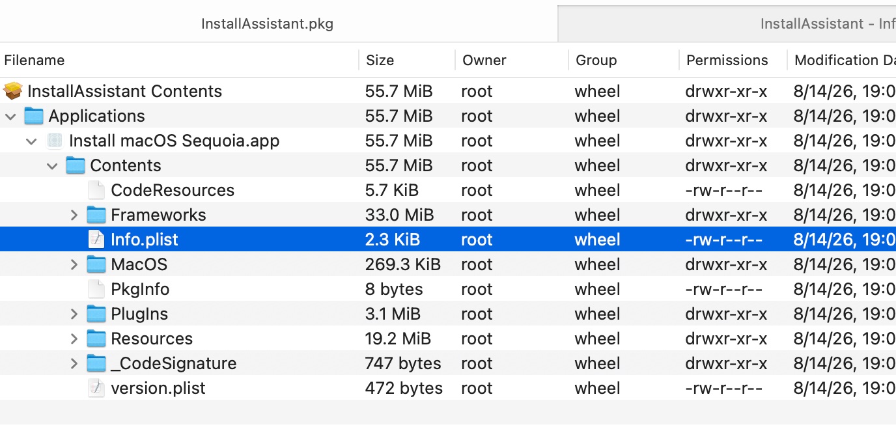896x431 pixels.
Task: Click the 472 bytes size cell
Action: click(404, 388)
